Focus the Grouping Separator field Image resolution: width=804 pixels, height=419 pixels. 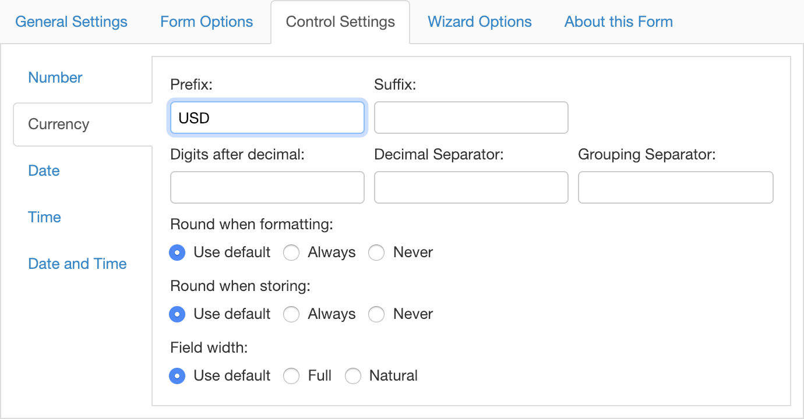click(675, 187)
